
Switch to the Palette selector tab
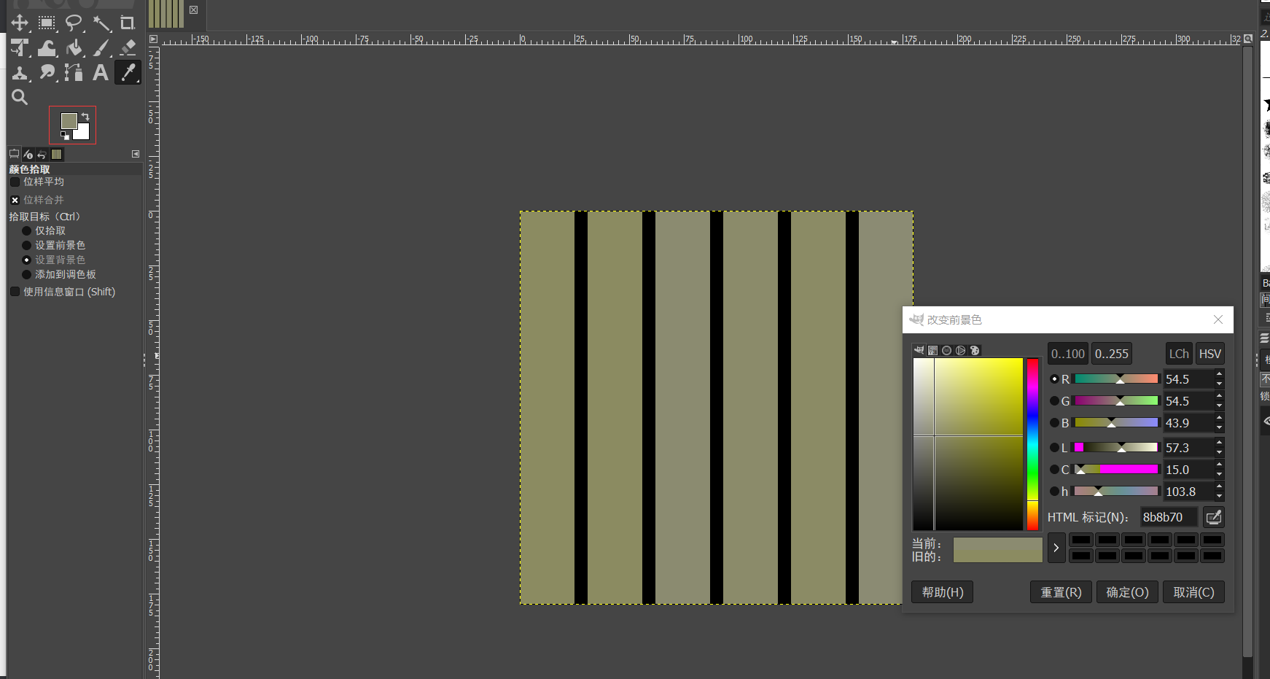tap(975, 350)
